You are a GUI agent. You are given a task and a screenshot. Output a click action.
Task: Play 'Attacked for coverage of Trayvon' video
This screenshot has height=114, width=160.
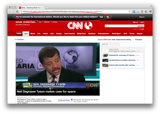click(122, 55)
